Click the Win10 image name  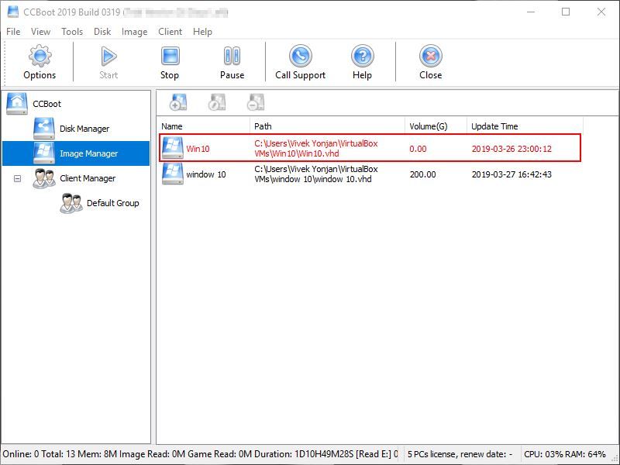(198, 149)
